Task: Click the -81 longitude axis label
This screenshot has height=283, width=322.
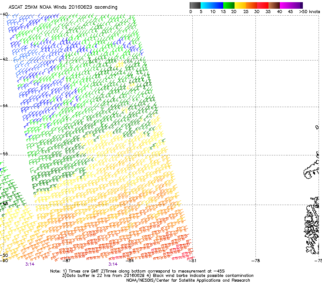Action: tap(192, 261)
